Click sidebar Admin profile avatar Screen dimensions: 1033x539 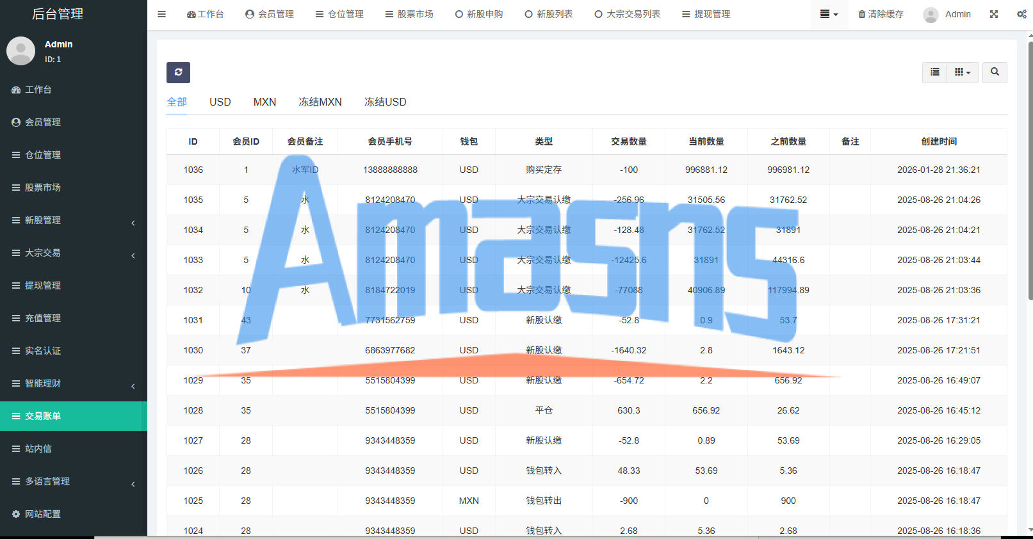[20, 51]
